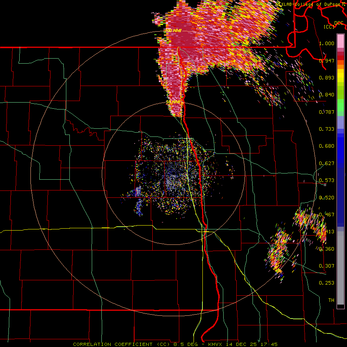Click the 1.000 value on the color scale

(327, 43)
